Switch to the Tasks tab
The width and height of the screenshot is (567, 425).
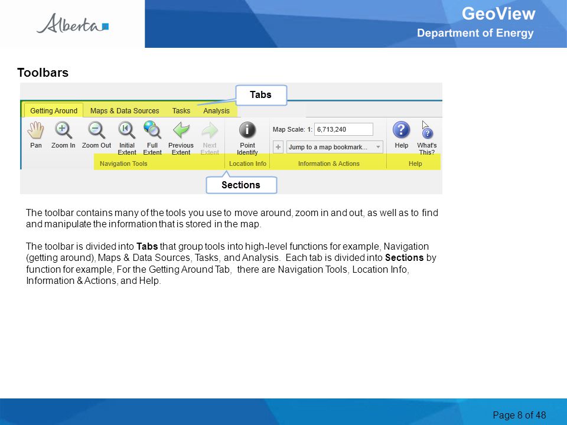(x=181, y=110)
